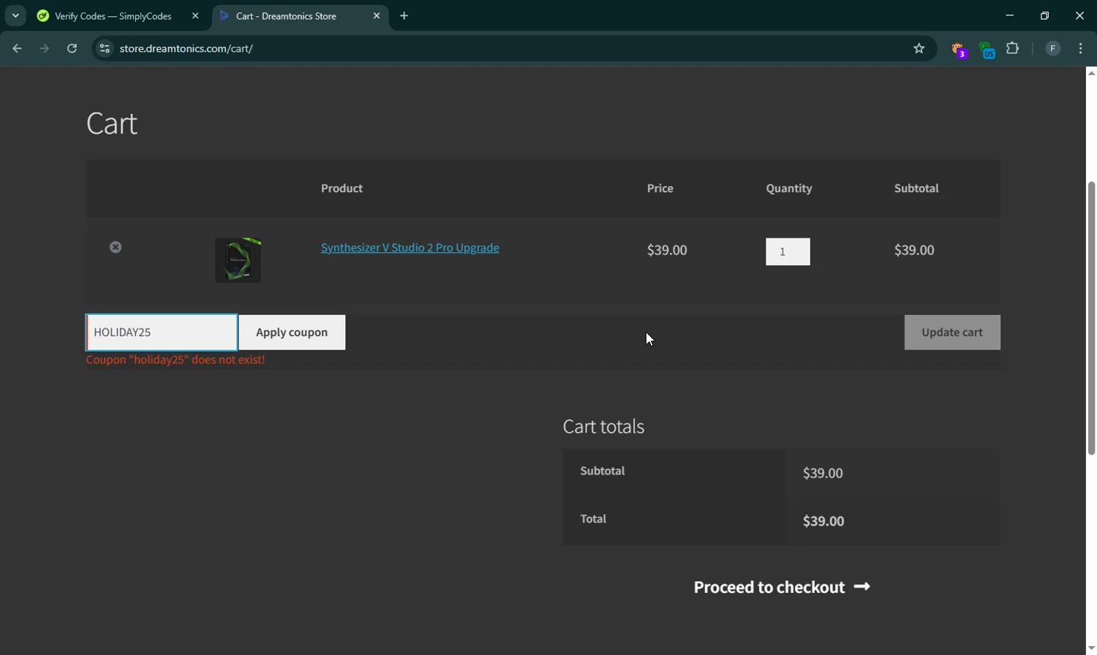Click the coupon "holiday25" does not exist message
The width and height of the screenshot is (1097, 655).
pyautogui.click(x=176, y=360)
